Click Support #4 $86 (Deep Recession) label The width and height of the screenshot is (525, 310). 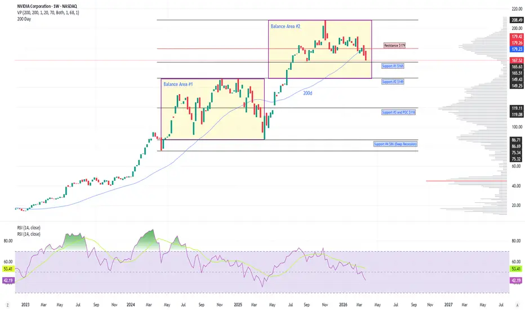click(395, 144)
